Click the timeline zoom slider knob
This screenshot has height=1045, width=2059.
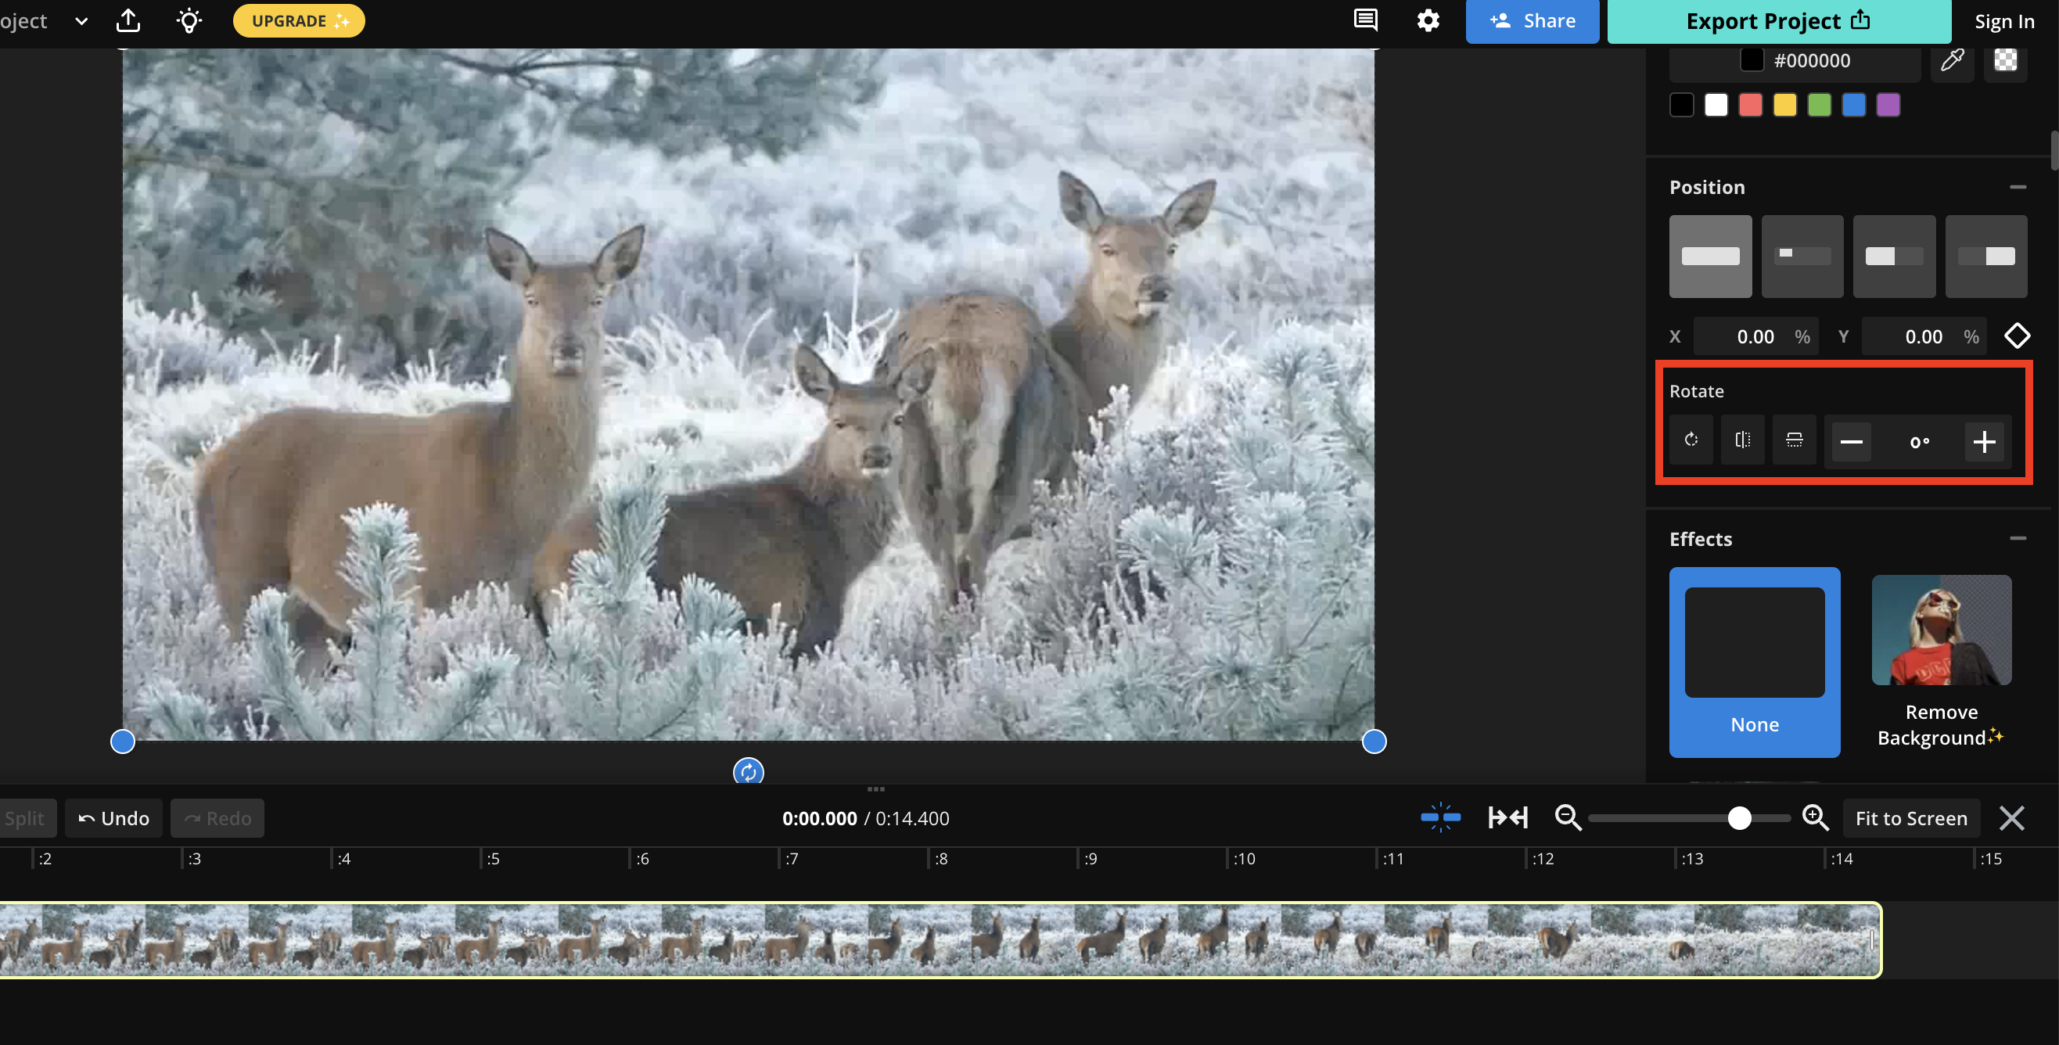point(1739,817)
